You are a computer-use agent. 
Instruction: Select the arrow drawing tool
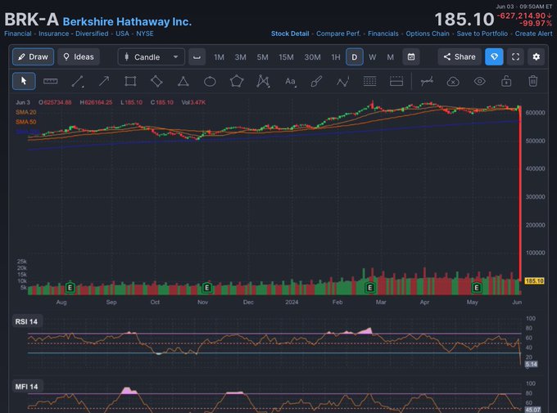104,81
